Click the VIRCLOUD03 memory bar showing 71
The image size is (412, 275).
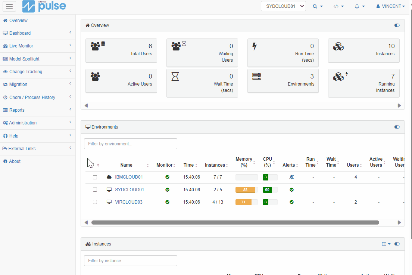pyautogui.click(x=246, y=202)
